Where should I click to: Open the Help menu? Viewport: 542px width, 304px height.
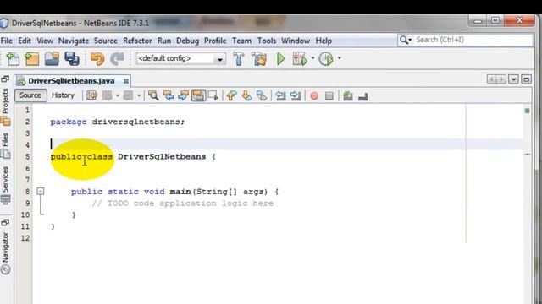pos(324,41)
